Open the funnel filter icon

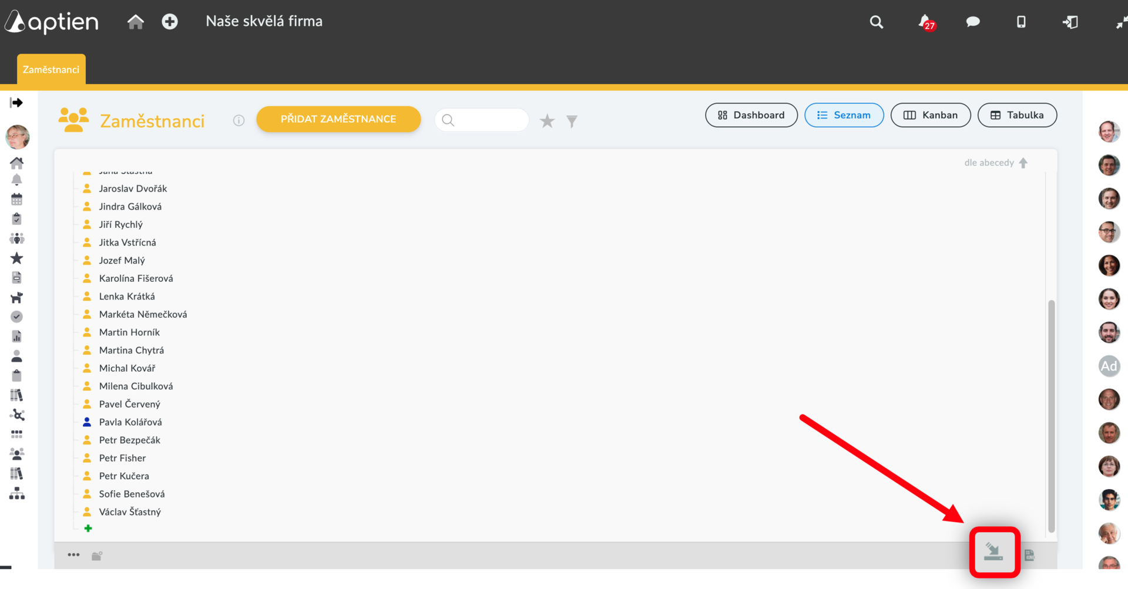point(572,121)
